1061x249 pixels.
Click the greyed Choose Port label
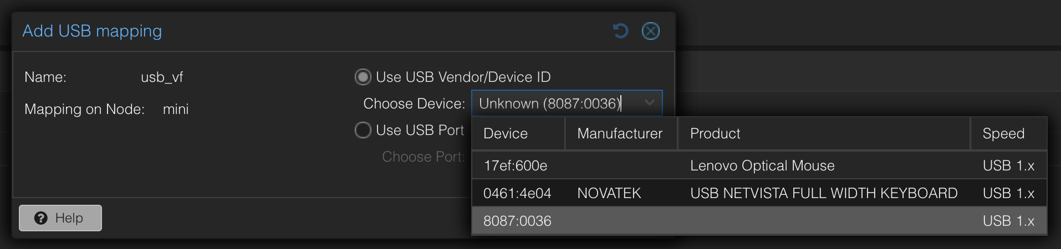pyautogui.click(x=423, y=157)
